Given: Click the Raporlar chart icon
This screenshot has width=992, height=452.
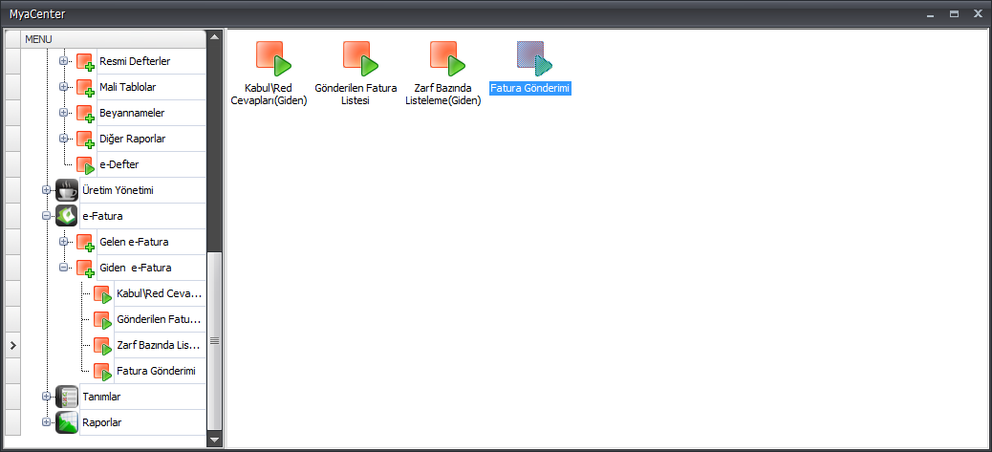Looking at the screenshot, I should point(67,423).
